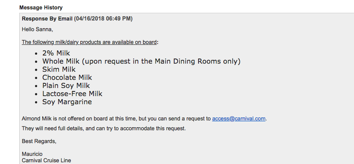Image resolution: width=354 pixels, height=164 pixels.
Task: Select the 2% Milk list item
Action: [x=56, y=53]
